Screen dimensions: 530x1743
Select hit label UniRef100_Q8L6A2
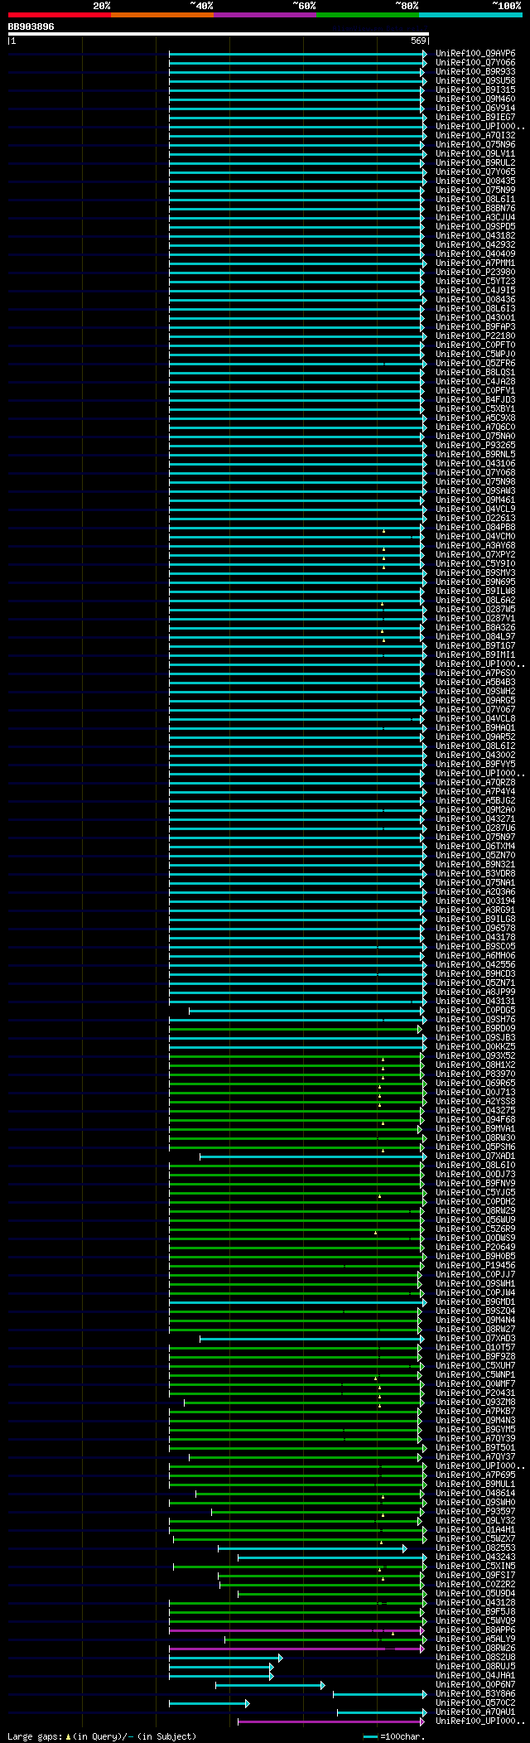point(475,601)
